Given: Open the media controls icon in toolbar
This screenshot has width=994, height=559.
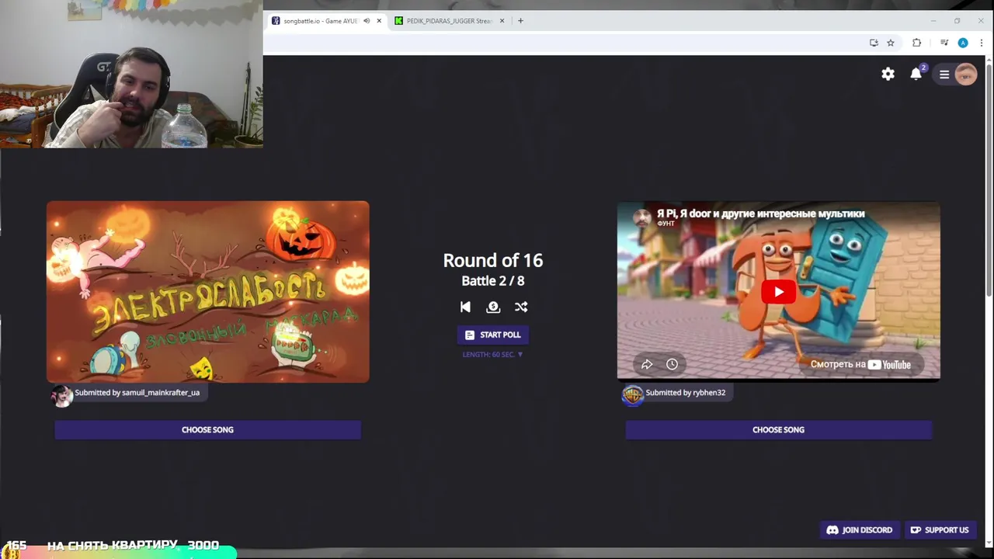Looking at the screenshot, I should 944,43.
